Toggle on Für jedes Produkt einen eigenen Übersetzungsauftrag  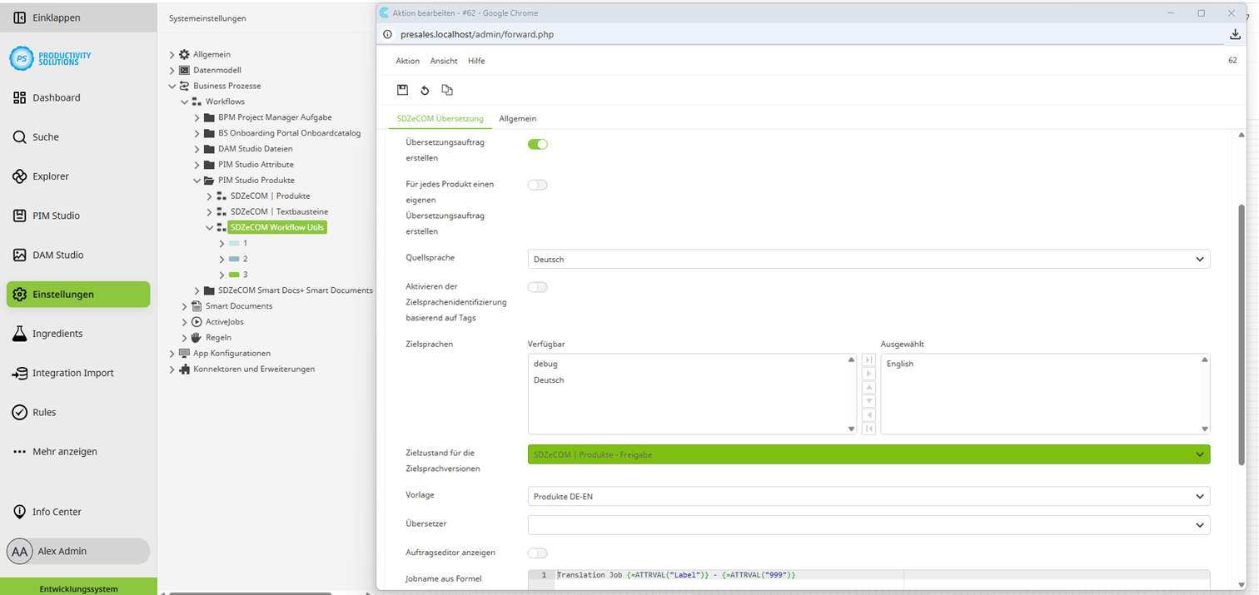click(x=538, y=185)
